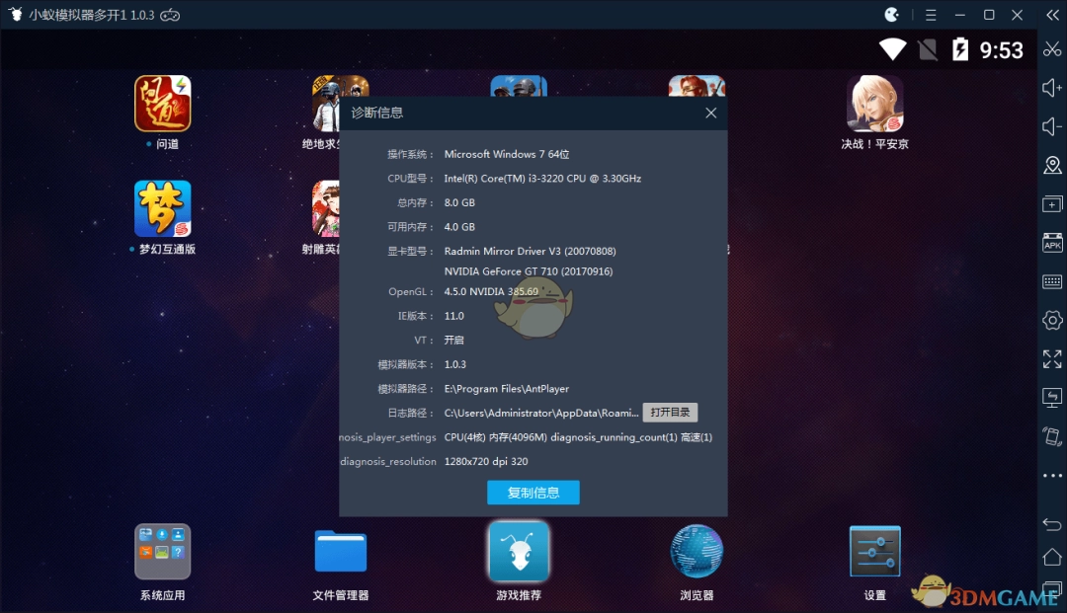1067x613 pixels.
Task: Click the screenshot scissors icon
Action: point(1051,48)
